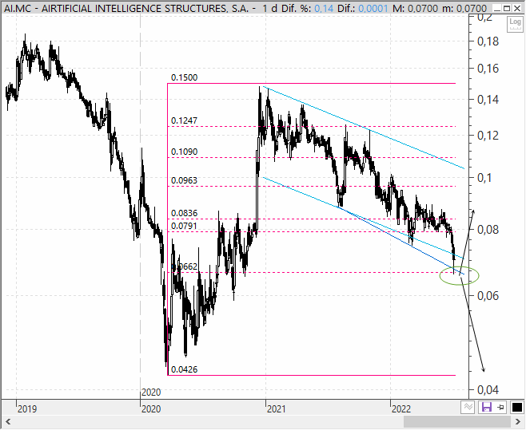
Task: Click the 0,12 price axis label
Action: (x=488, y=136)
